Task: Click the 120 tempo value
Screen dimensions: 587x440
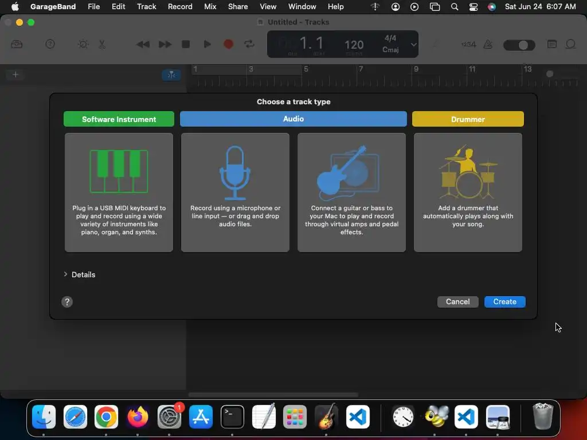Action: point(354,45)
